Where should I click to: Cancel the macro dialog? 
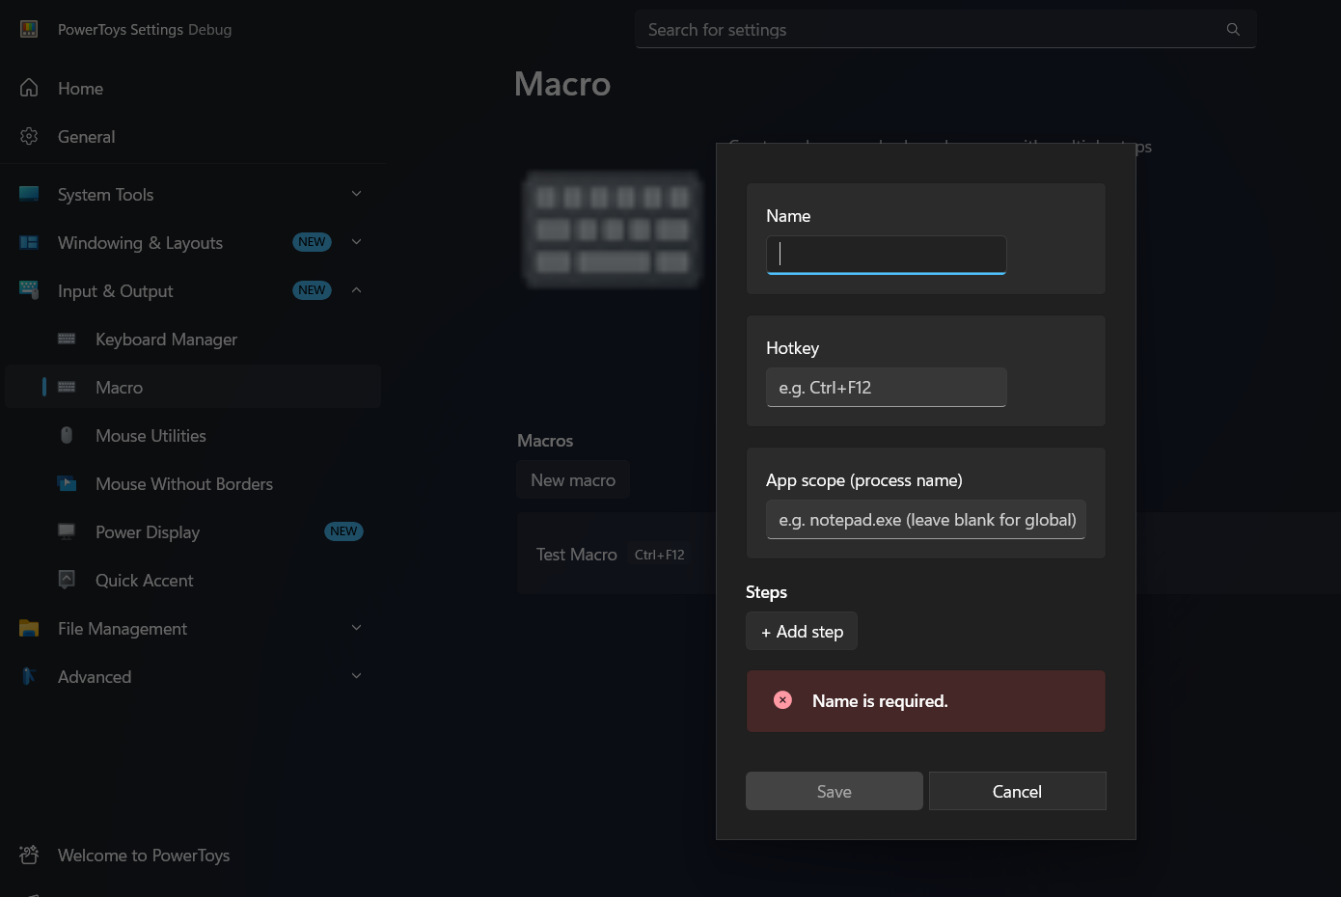click(x=1018, y=791)
